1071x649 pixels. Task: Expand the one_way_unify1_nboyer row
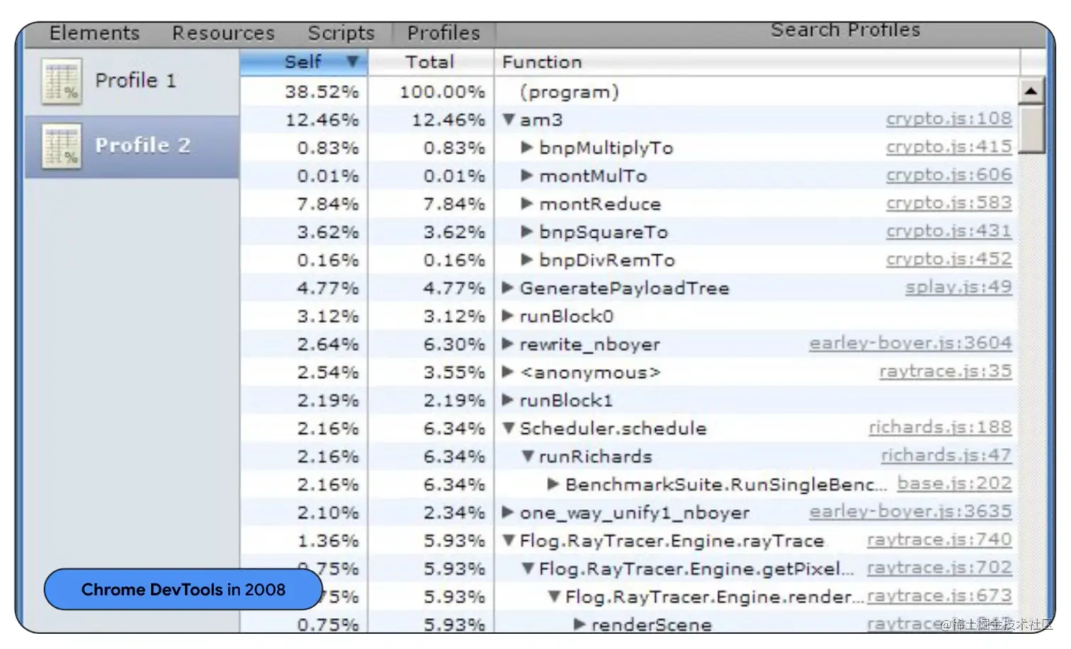pyautogui.click(x=508, y=512)
